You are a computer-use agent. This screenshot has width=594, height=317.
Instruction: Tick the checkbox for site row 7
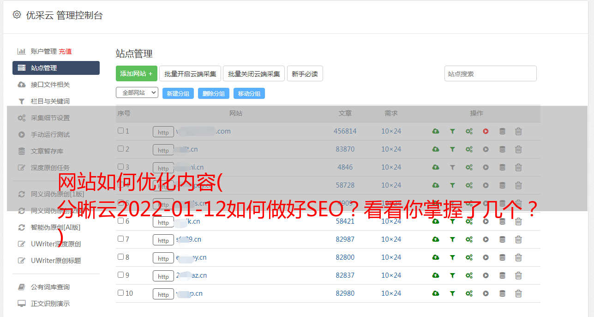120,239
